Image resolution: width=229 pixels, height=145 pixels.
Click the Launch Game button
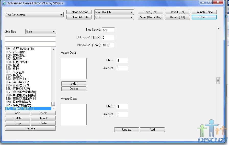[x=204, y=12]
